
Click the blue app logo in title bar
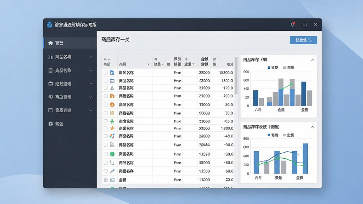coord(50,24)
